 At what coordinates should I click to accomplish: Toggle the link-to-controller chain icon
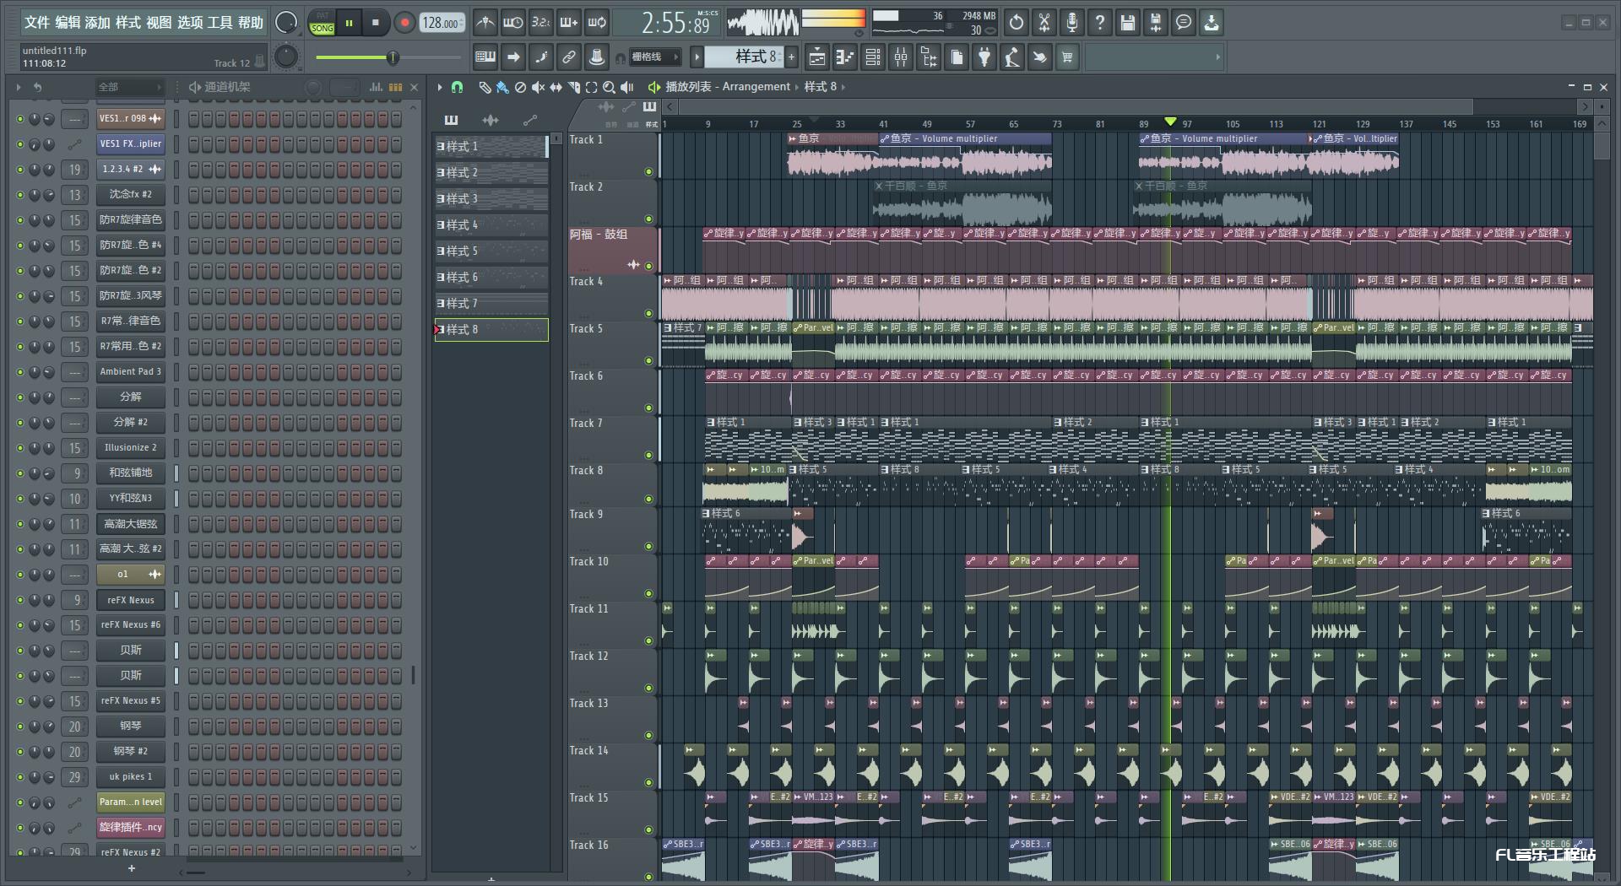[x=569, y=57]
